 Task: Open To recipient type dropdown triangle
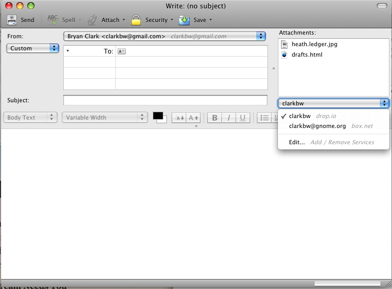(x=68, y=51)
